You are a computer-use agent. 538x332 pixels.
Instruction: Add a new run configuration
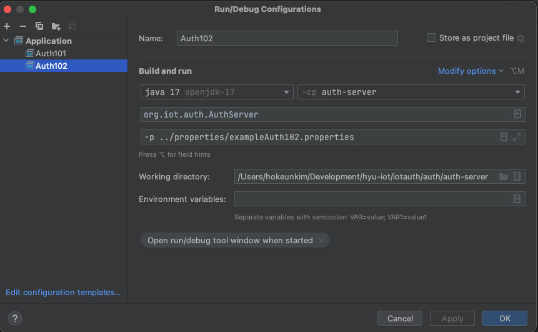[x=7, y=26]
